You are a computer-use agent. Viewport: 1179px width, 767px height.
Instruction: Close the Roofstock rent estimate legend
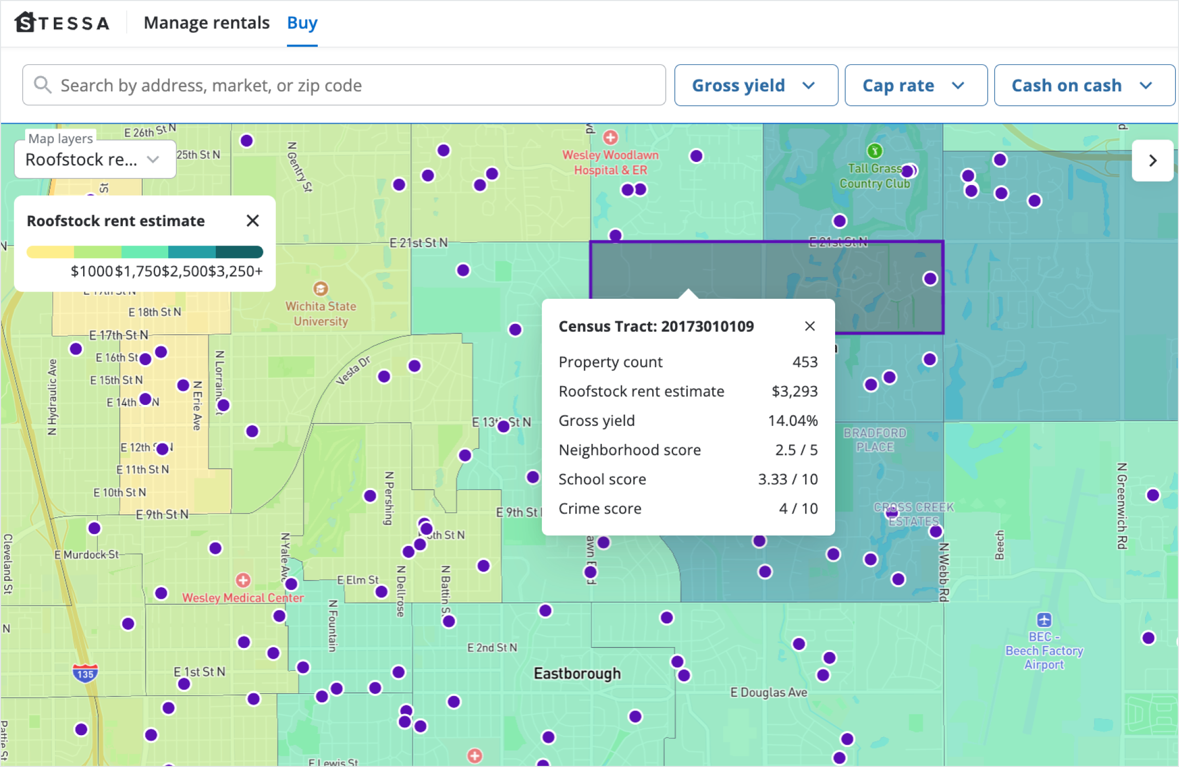[253, 221]
